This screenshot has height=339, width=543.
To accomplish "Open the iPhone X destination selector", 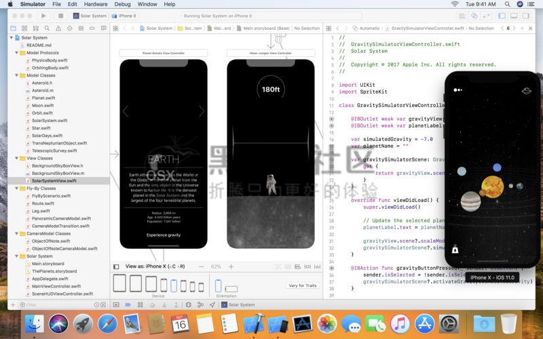I will tap(124, 16).
